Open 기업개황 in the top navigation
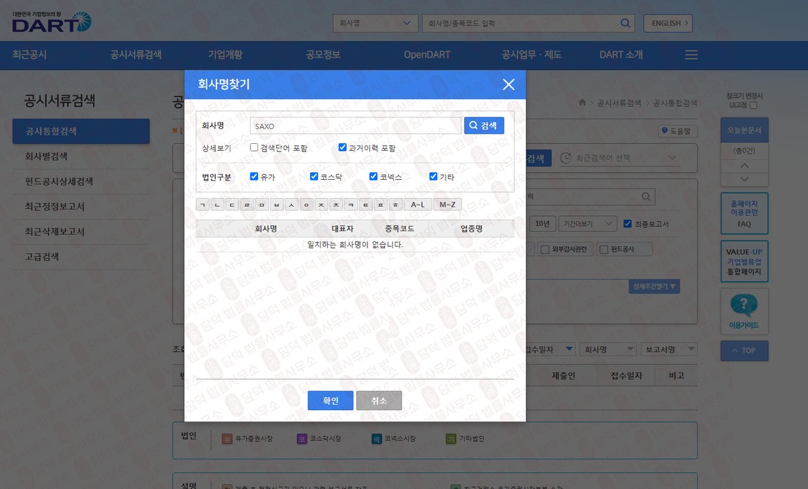 225,55
